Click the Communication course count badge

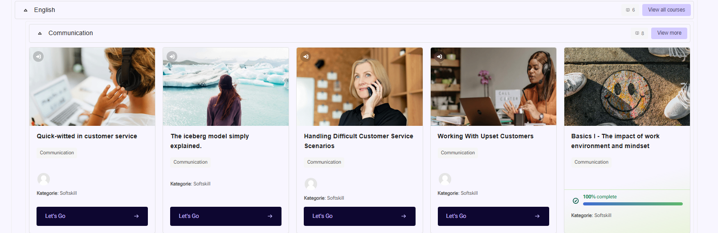[x=640, y=33]
